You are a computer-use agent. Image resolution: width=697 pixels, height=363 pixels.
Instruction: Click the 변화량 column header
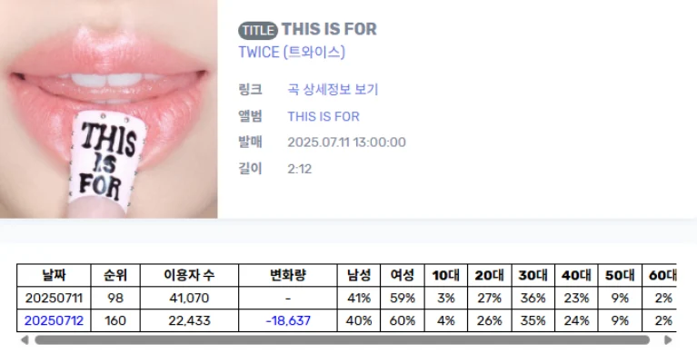[x=288, y=275]
